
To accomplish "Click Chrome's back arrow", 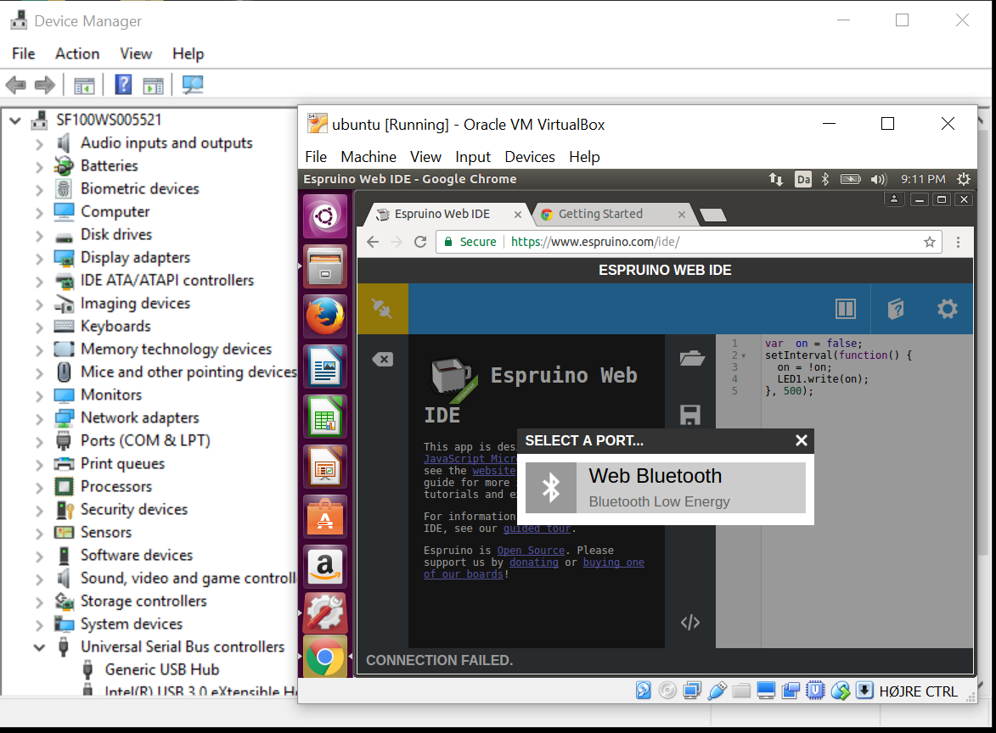I will [x=373, y=242].
